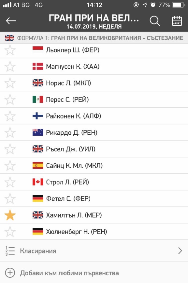This screenshot has width=188, height=283.
Task: Open the Формула 1 Гран При header section
Action: coord(94,38)
